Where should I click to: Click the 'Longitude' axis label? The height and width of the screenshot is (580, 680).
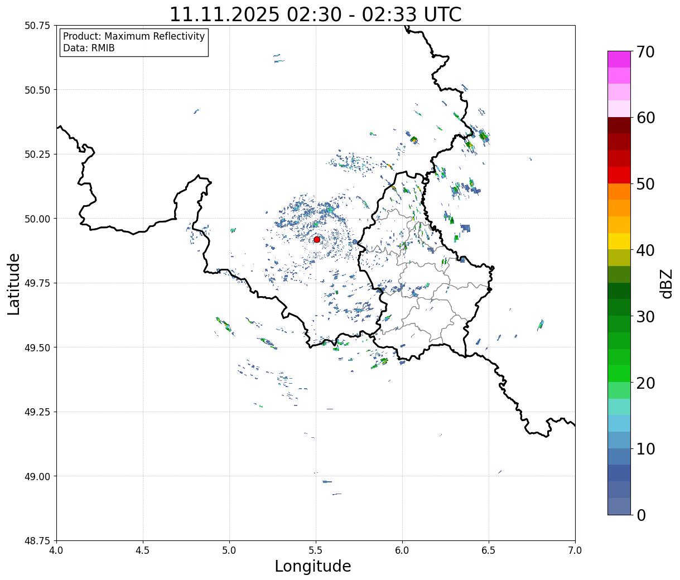pos(313,566)
